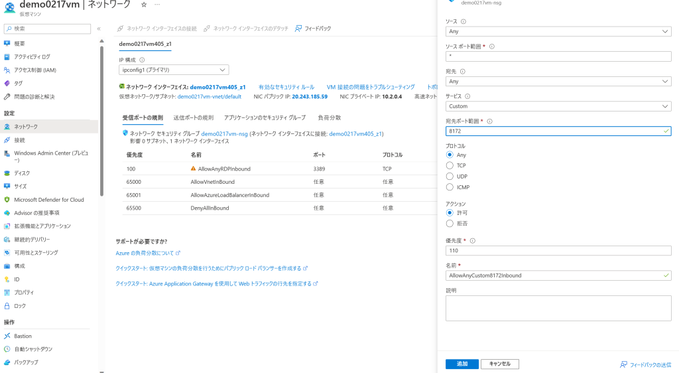Click the タグ icon in sidebar
679x373 pixels.
(x=7, y=83)
